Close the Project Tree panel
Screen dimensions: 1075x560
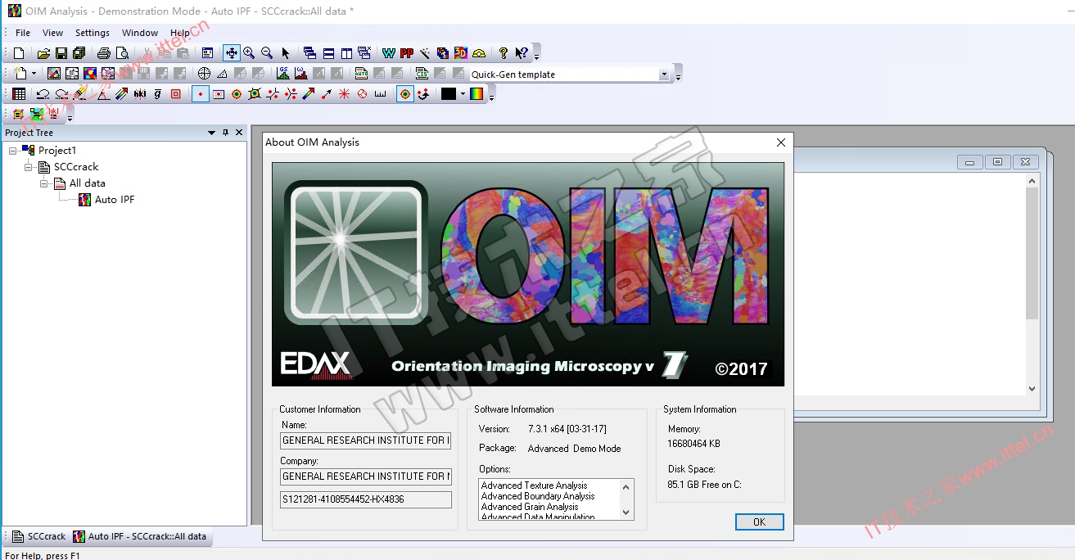(x=239, y=133)
